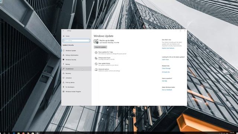Click the Pause updates pause icon

(96, 52)
